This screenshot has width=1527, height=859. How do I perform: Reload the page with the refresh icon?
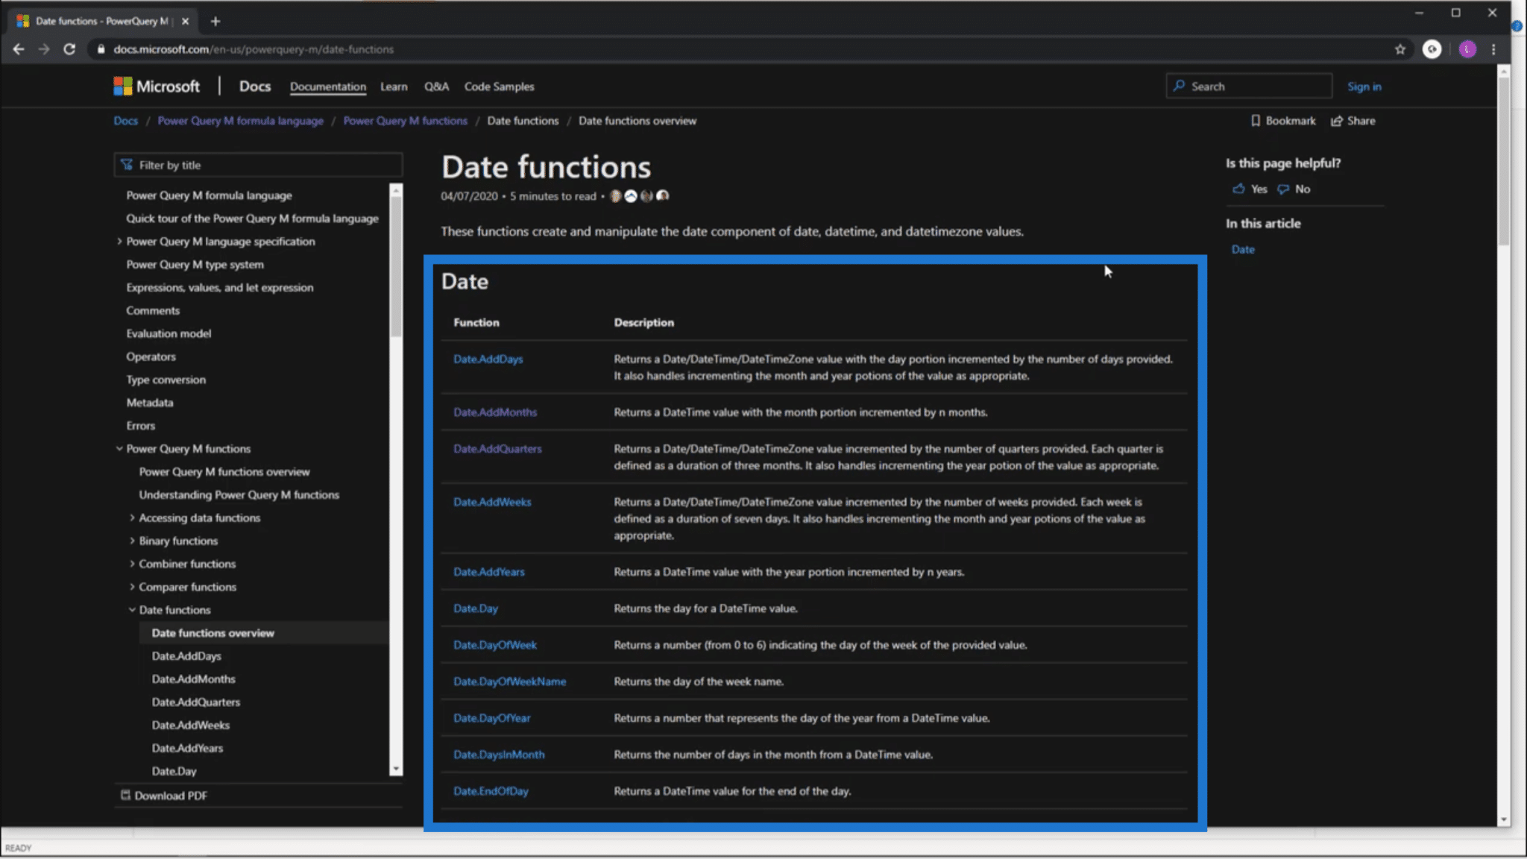coord(69,49)
